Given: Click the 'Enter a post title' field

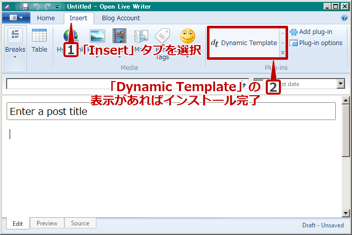Looking at the screenshot, I should pos(171,111).
